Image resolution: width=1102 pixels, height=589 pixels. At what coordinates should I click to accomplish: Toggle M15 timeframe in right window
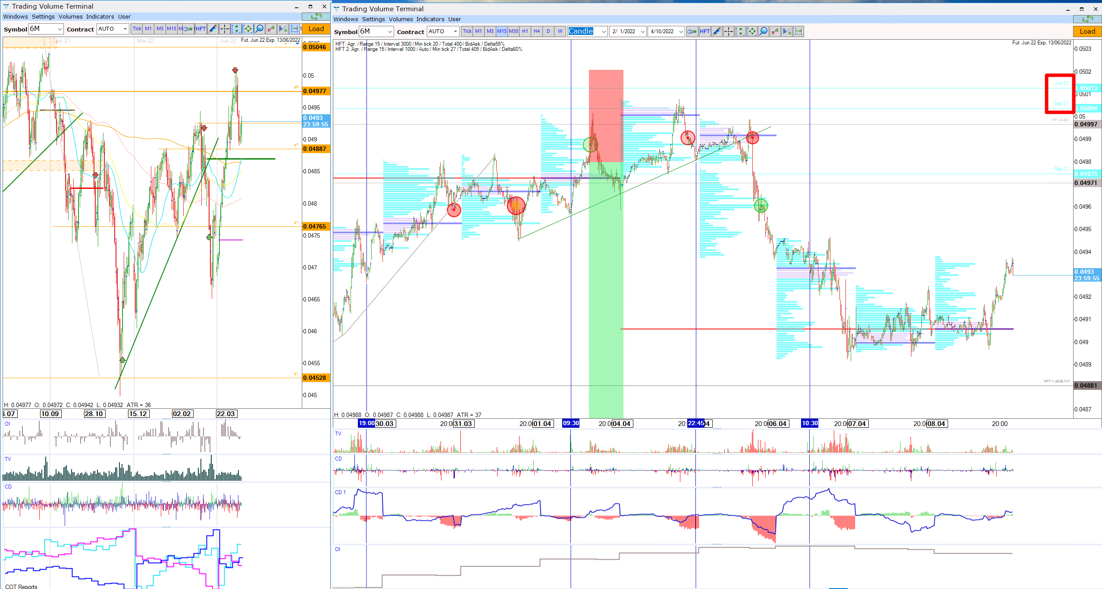pos(502,31)
